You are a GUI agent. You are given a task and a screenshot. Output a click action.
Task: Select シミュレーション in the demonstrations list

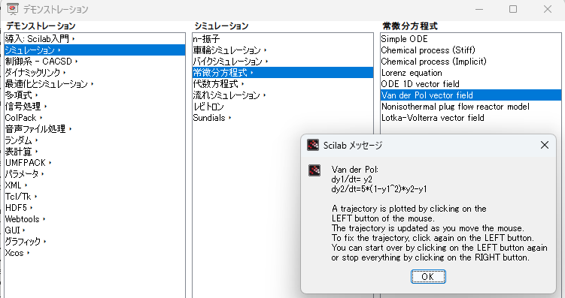(95, 50)
